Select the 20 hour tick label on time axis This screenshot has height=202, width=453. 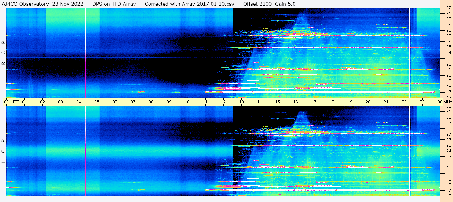(368, 102)
